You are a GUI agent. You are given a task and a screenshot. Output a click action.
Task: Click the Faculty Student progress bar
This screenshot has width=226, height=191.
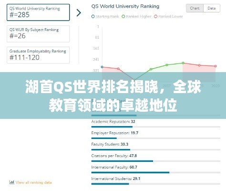click(156, 150)
